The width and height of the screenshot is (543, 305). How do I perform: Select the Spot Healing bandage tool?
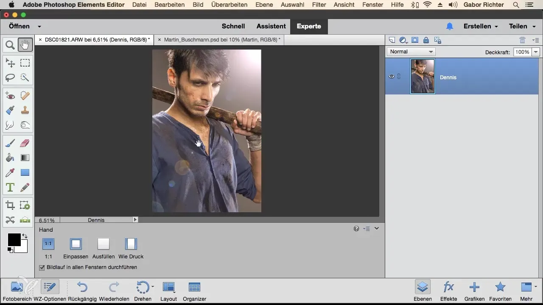pos(25,96)
